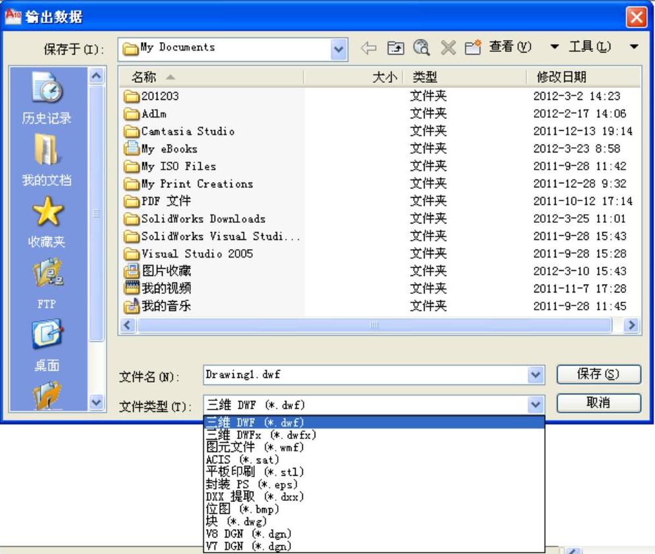This screenshot has height=554, width=655.
Task: Open the file name dropdown arrow
Action: [536, 374]
